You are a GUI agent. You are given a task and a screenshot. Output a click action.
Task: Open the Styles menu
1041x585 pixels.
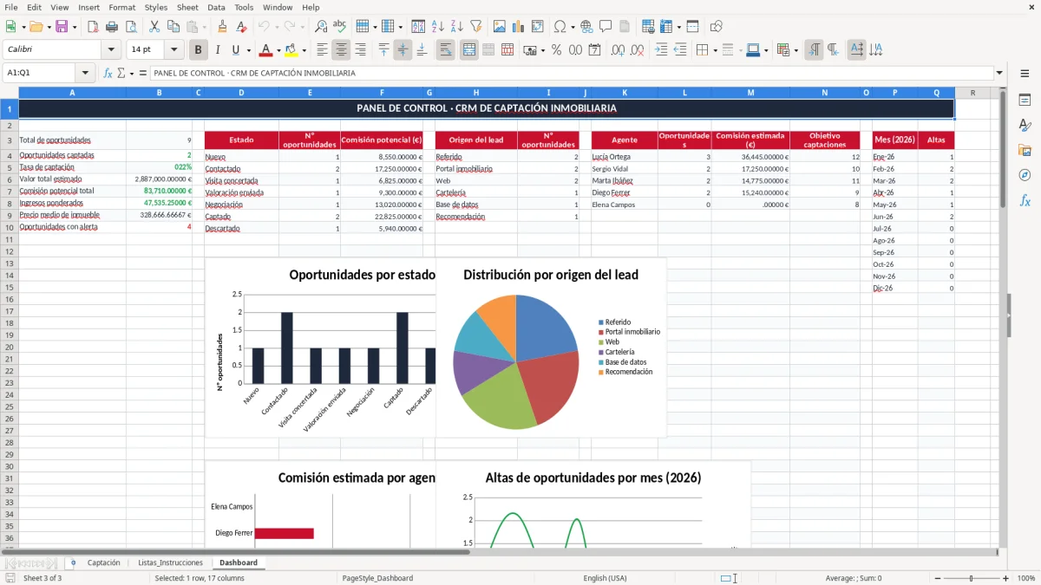(156, 7)
